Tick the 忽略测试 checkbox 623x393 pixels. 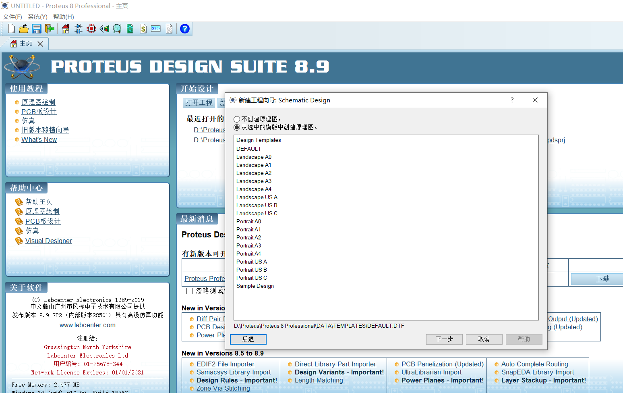coord(190,291)
